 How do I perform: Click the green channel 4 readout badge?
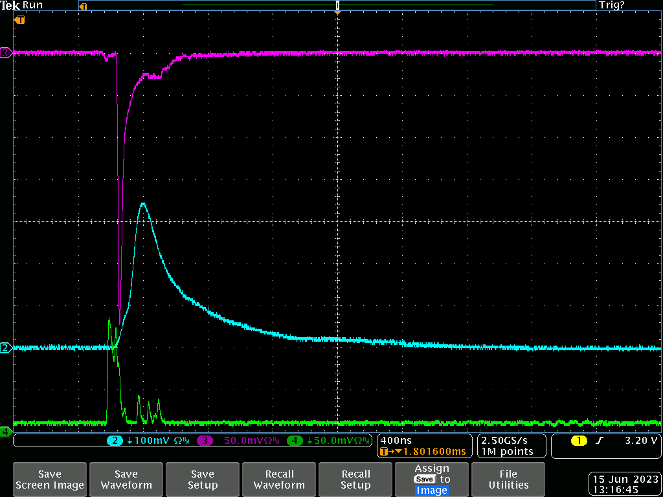pyautogui.click(x=295, y=441)
